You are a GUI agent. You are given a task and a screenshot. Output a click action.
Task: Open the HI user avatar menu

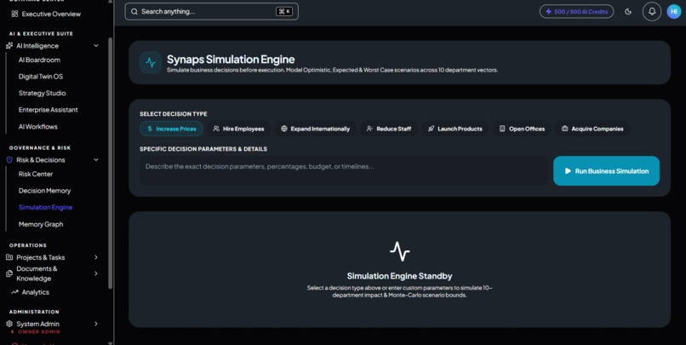674,11
